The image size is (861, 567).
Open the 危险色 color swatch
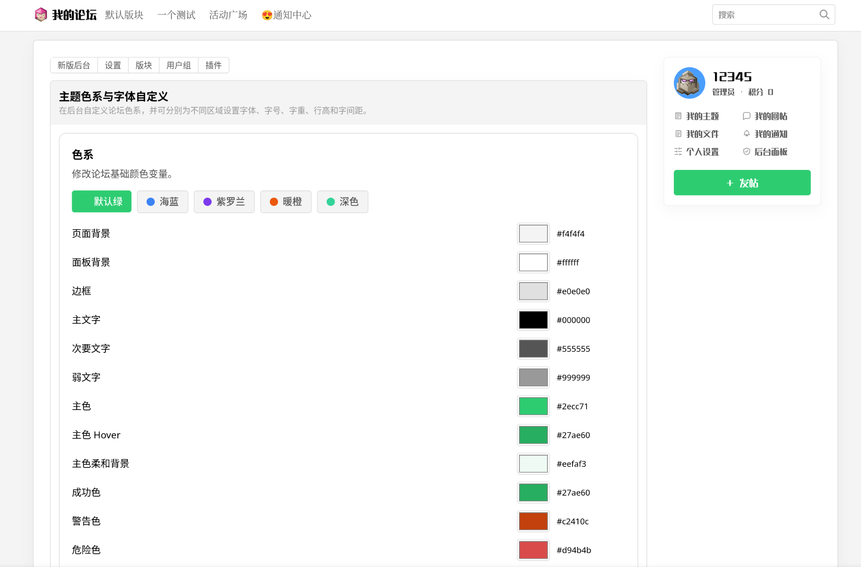(x=533, y=550)
